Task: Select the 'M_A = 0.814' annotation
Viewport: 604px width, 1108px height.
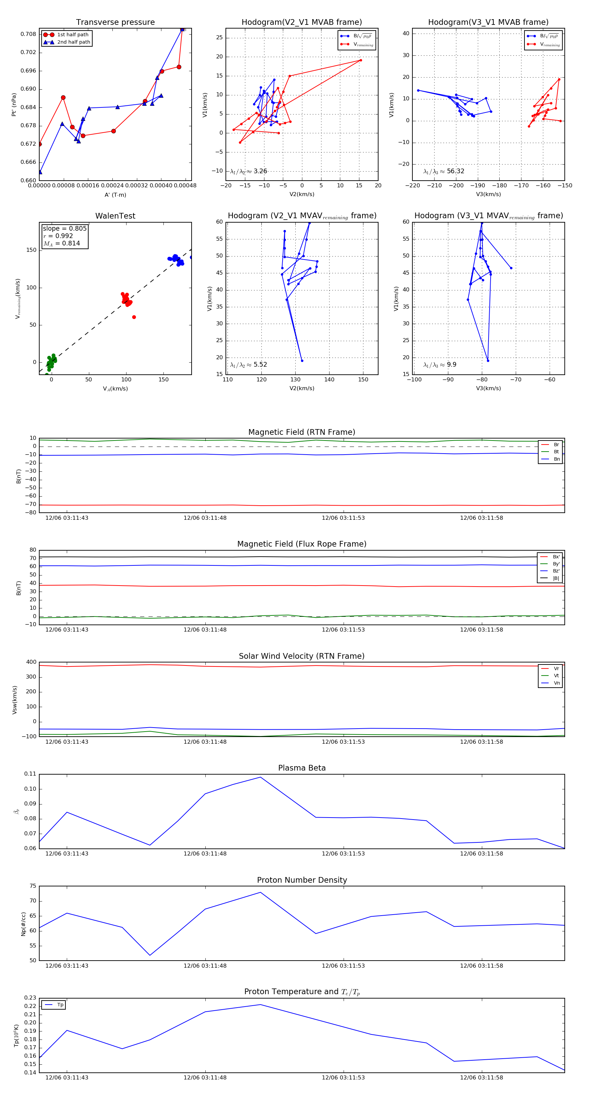Action: [x=61, y=243]
